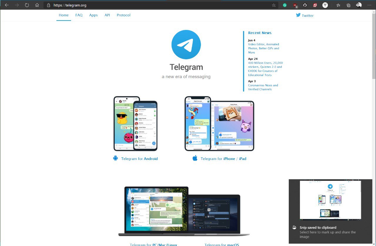
Task: Open the Favorites list icon
Action: pyautogui.click(x=338, y=5)
